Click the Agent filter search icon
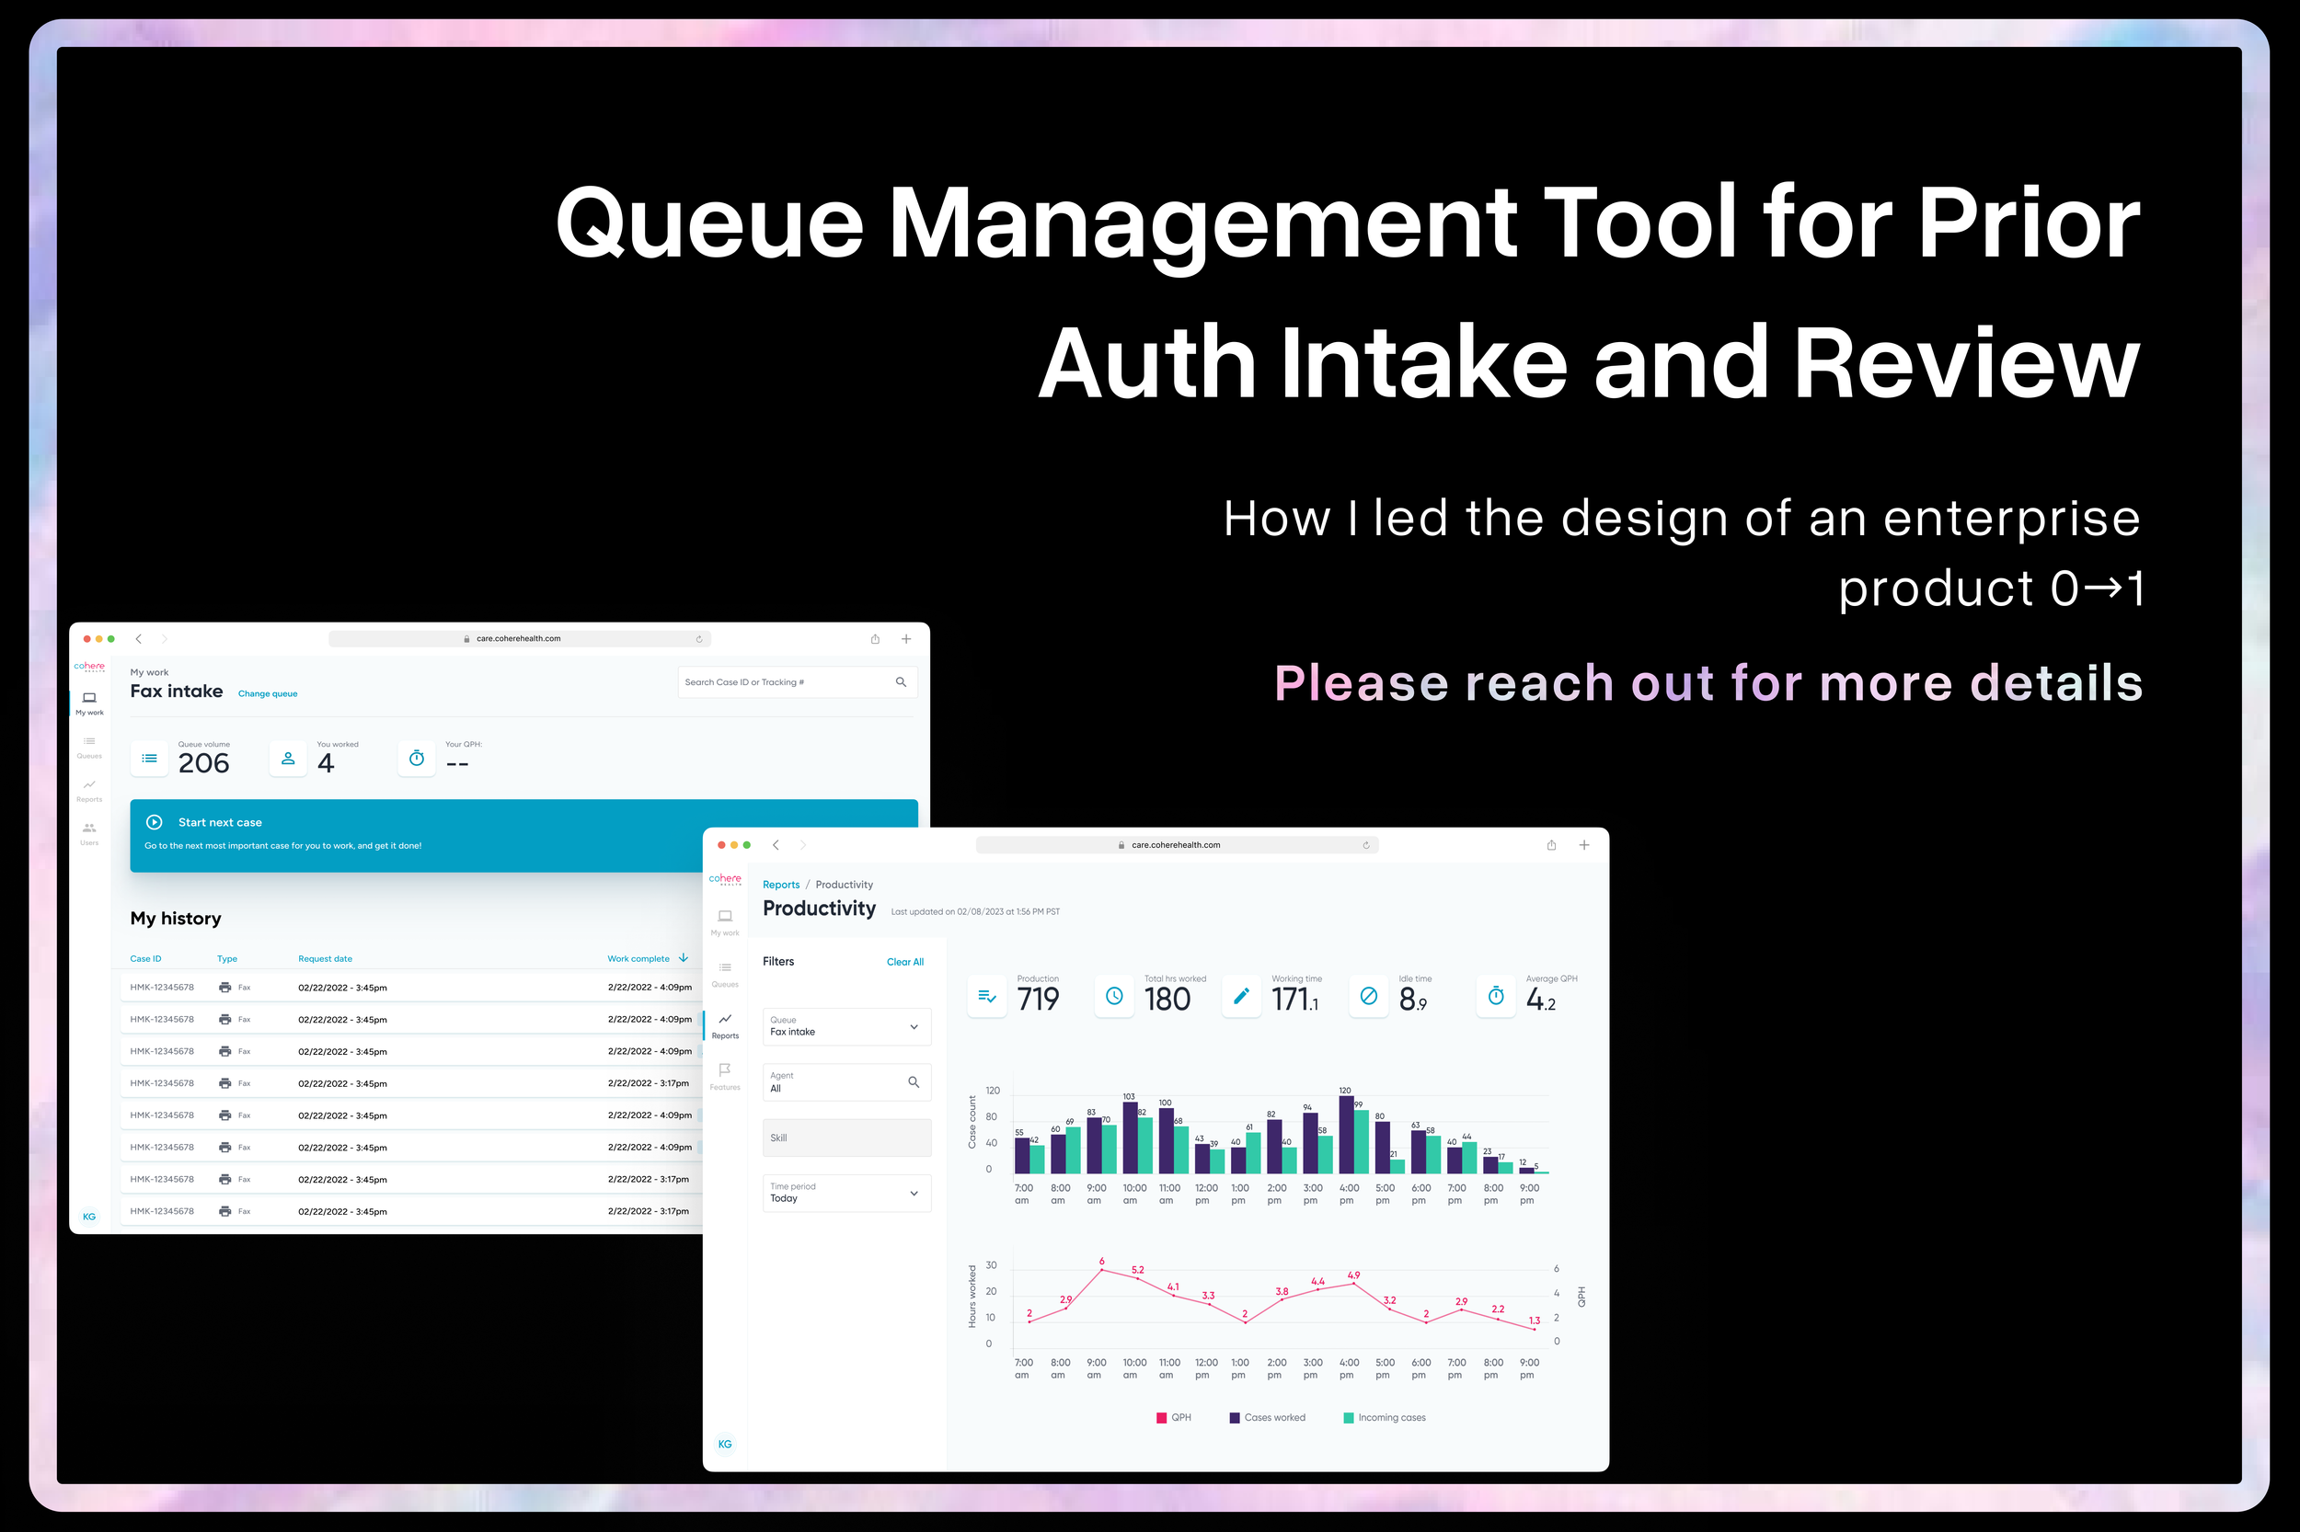Viewport: 2300px width, 1532px height. (x=913, y=1081)
